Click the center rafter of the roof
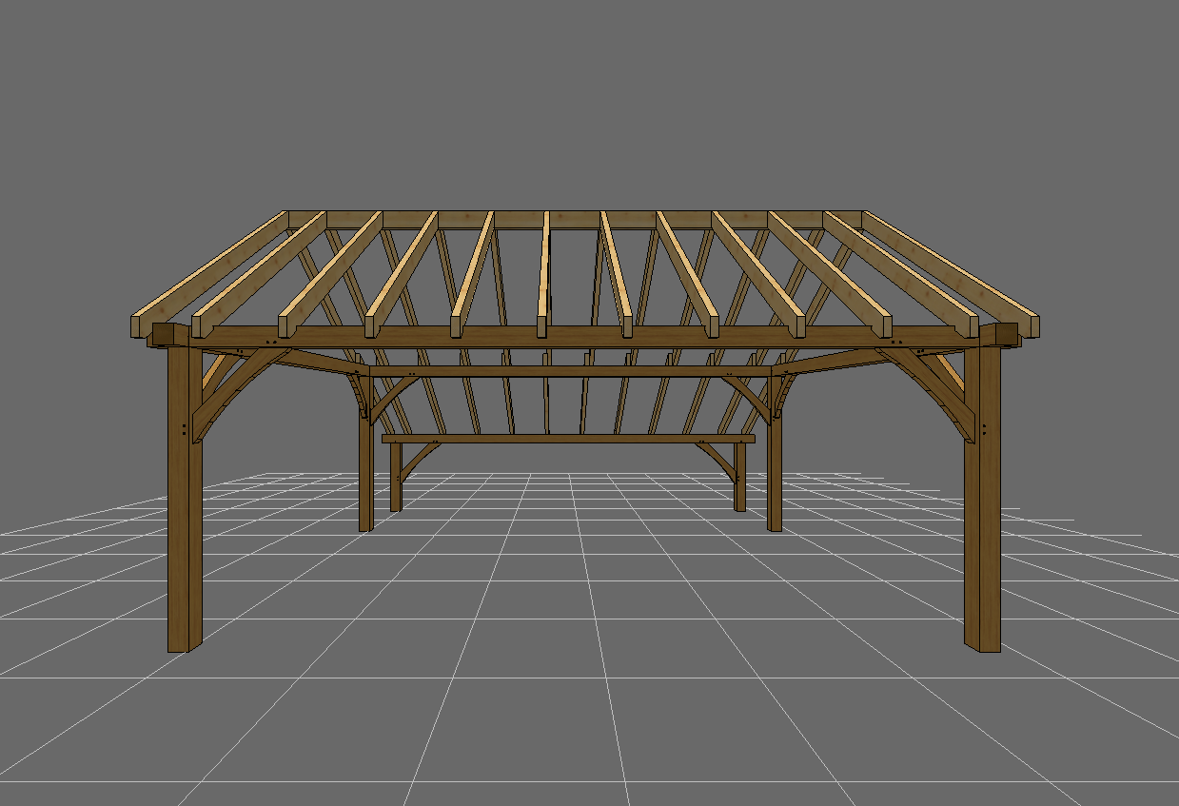This screenshot has height=806, width=1179. tap(543, 276)
